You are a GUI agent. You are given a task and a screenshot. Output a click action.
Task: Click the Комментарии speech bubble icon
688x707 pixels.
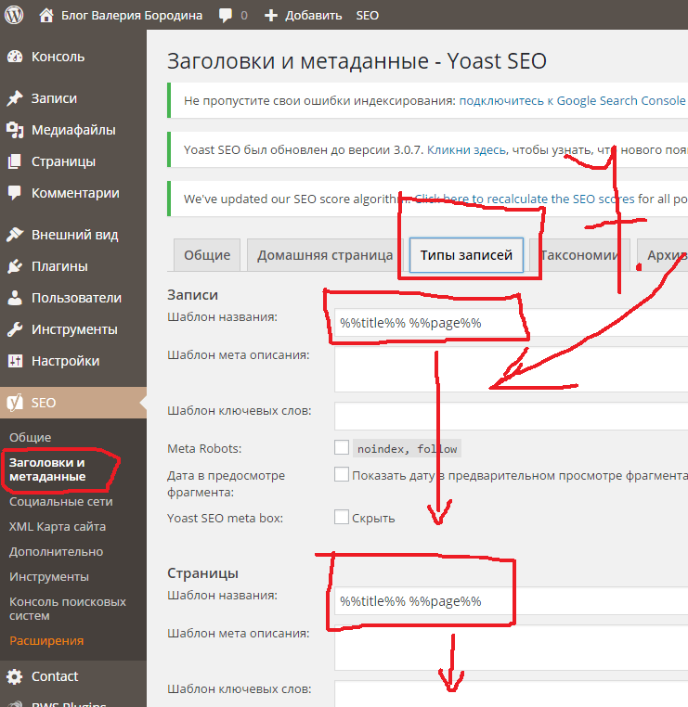(15, 193)
